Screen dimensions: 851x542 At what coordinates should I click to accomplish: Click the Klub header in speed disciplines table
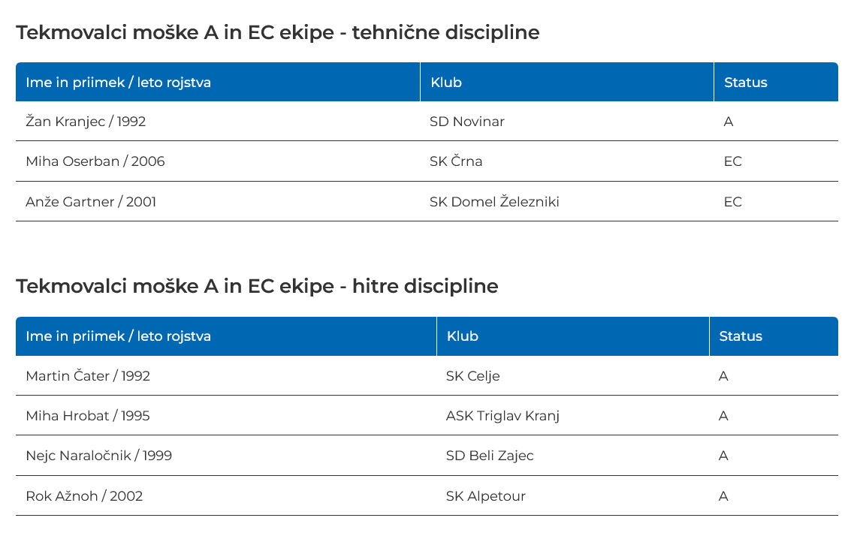[x=463, y=336]
